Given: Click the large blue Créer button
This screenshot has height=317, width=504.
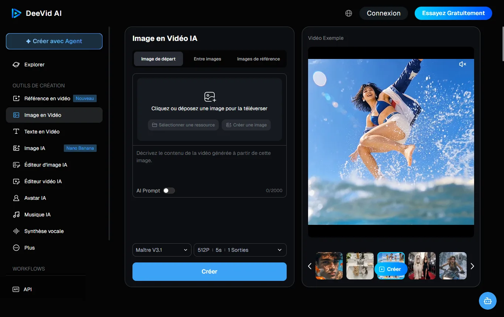Looking at the screenshot, I should pos(210,272).
